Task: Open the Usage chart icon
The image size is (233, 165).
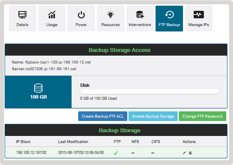Action: tap(52, 14)
